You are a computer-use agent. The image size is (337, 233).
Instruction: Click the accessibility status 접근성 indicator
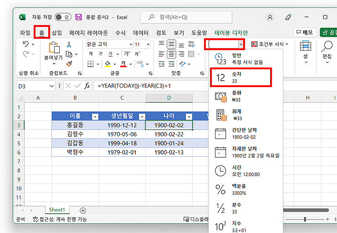pos(60,219)
